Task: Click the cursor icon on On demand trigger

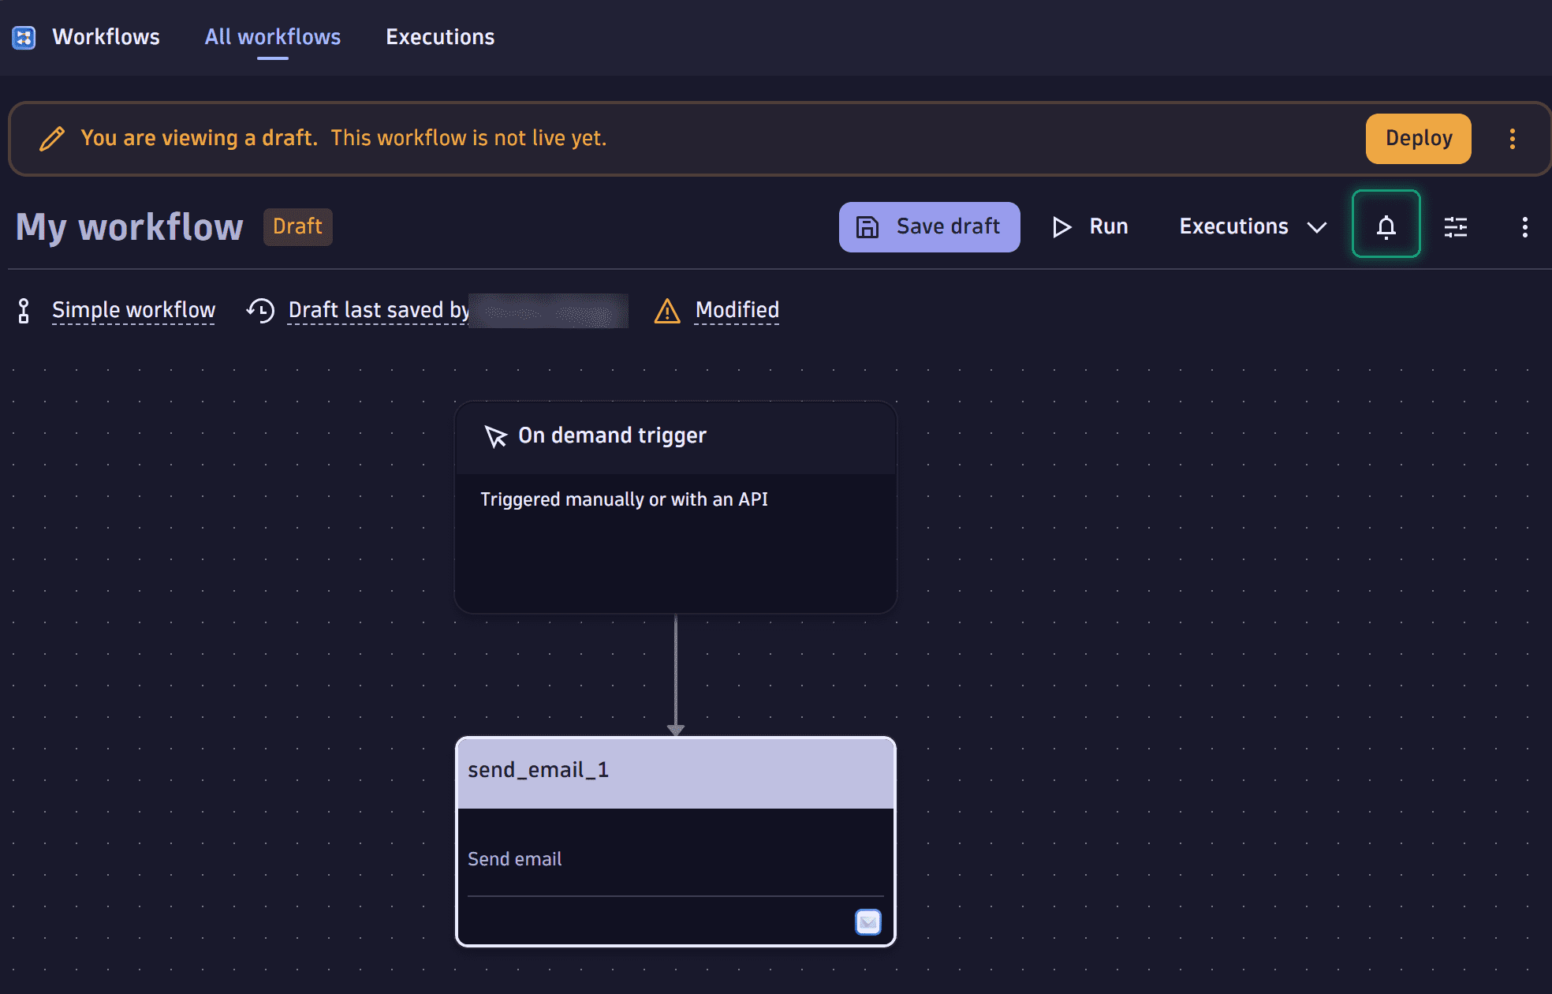Action: coord(494,436)
